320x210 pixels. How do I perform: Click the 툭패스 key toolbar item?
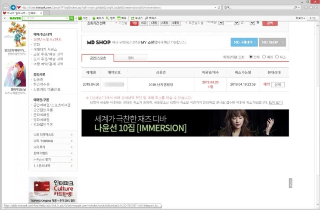point(151,19)
